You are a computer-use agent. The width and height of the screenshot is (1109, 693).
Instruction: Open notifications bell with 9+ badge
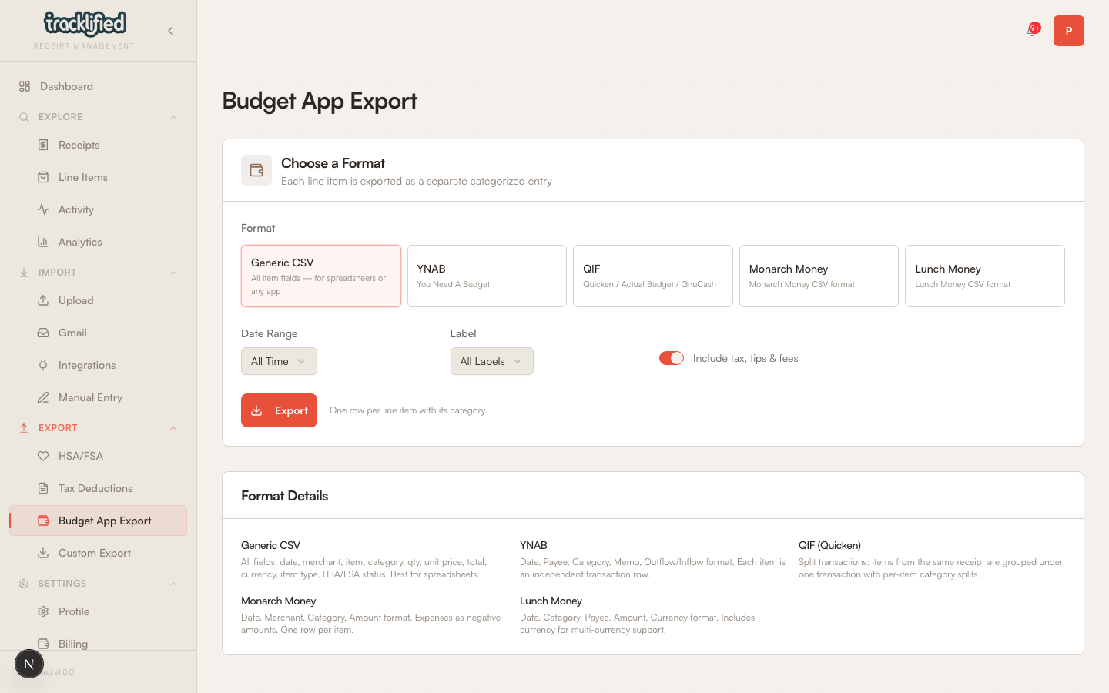[1032, 31]
